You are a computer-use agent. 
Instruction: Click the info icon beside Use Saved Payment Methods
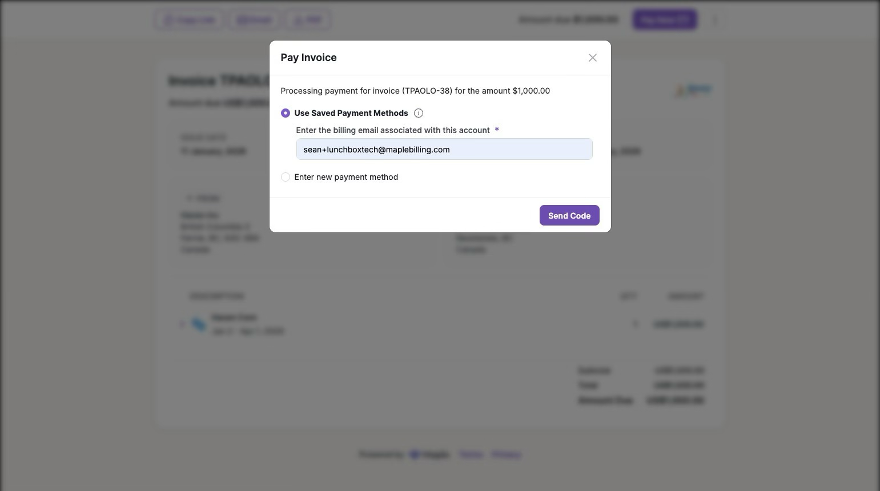[419, 113]
